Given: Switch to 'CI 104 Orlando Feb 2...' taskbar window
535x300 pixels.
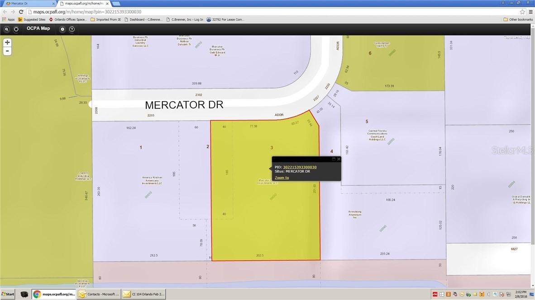Looking at the screenshot, I should tap(143, 294).
